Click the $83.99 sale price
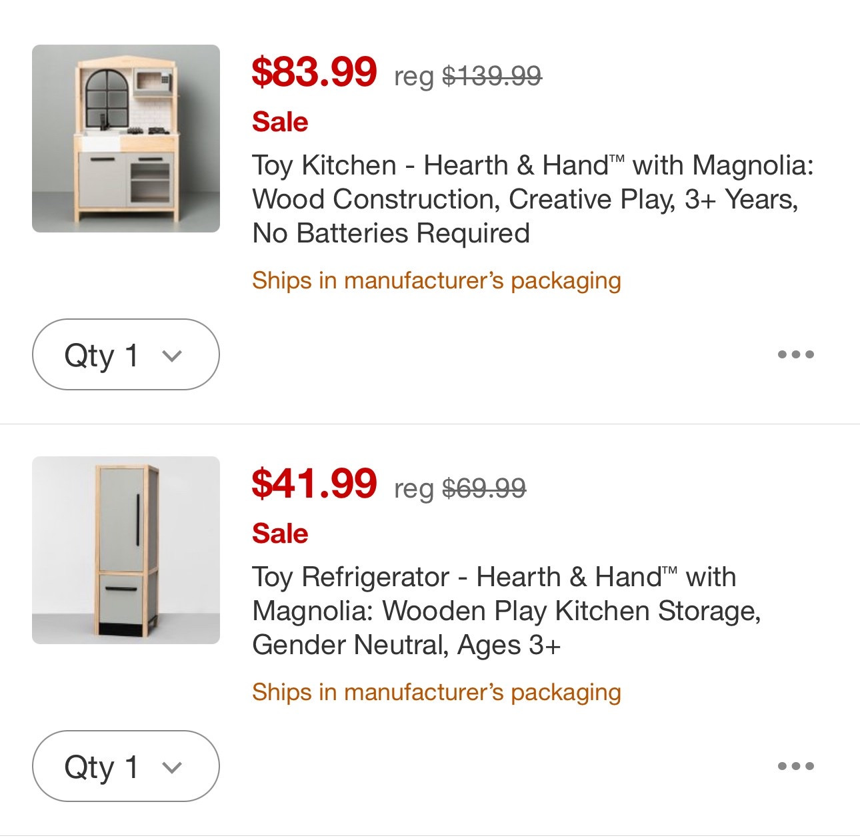The width and height of the screenshot is (860, 838). 314,72
